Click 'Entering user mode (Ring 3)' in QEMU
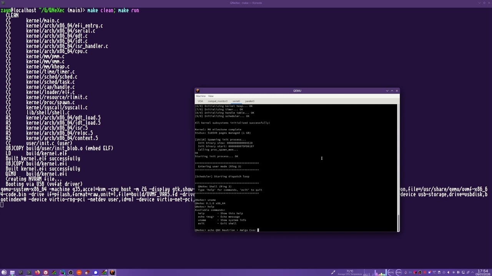 (x=219, y=166)
